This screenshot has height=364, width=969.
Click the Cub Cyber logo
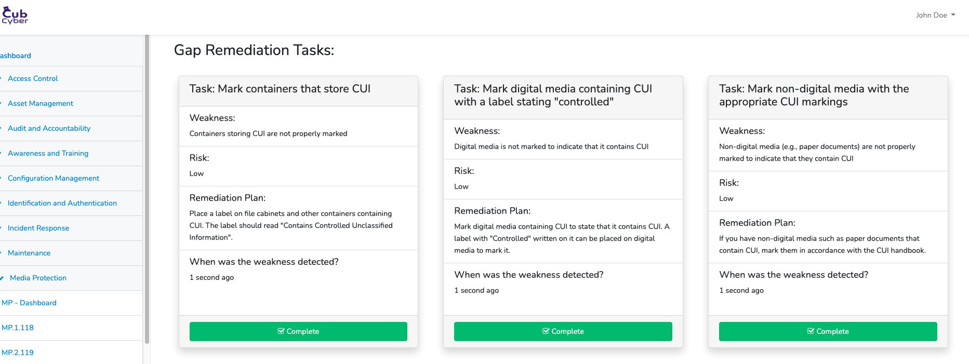click(15, 16)
